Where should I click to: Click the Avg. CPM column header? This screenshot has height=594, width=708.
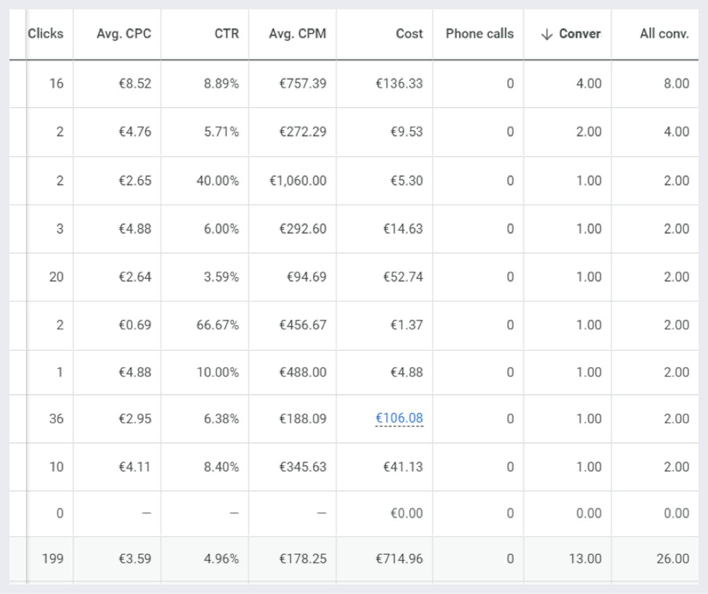298,34
